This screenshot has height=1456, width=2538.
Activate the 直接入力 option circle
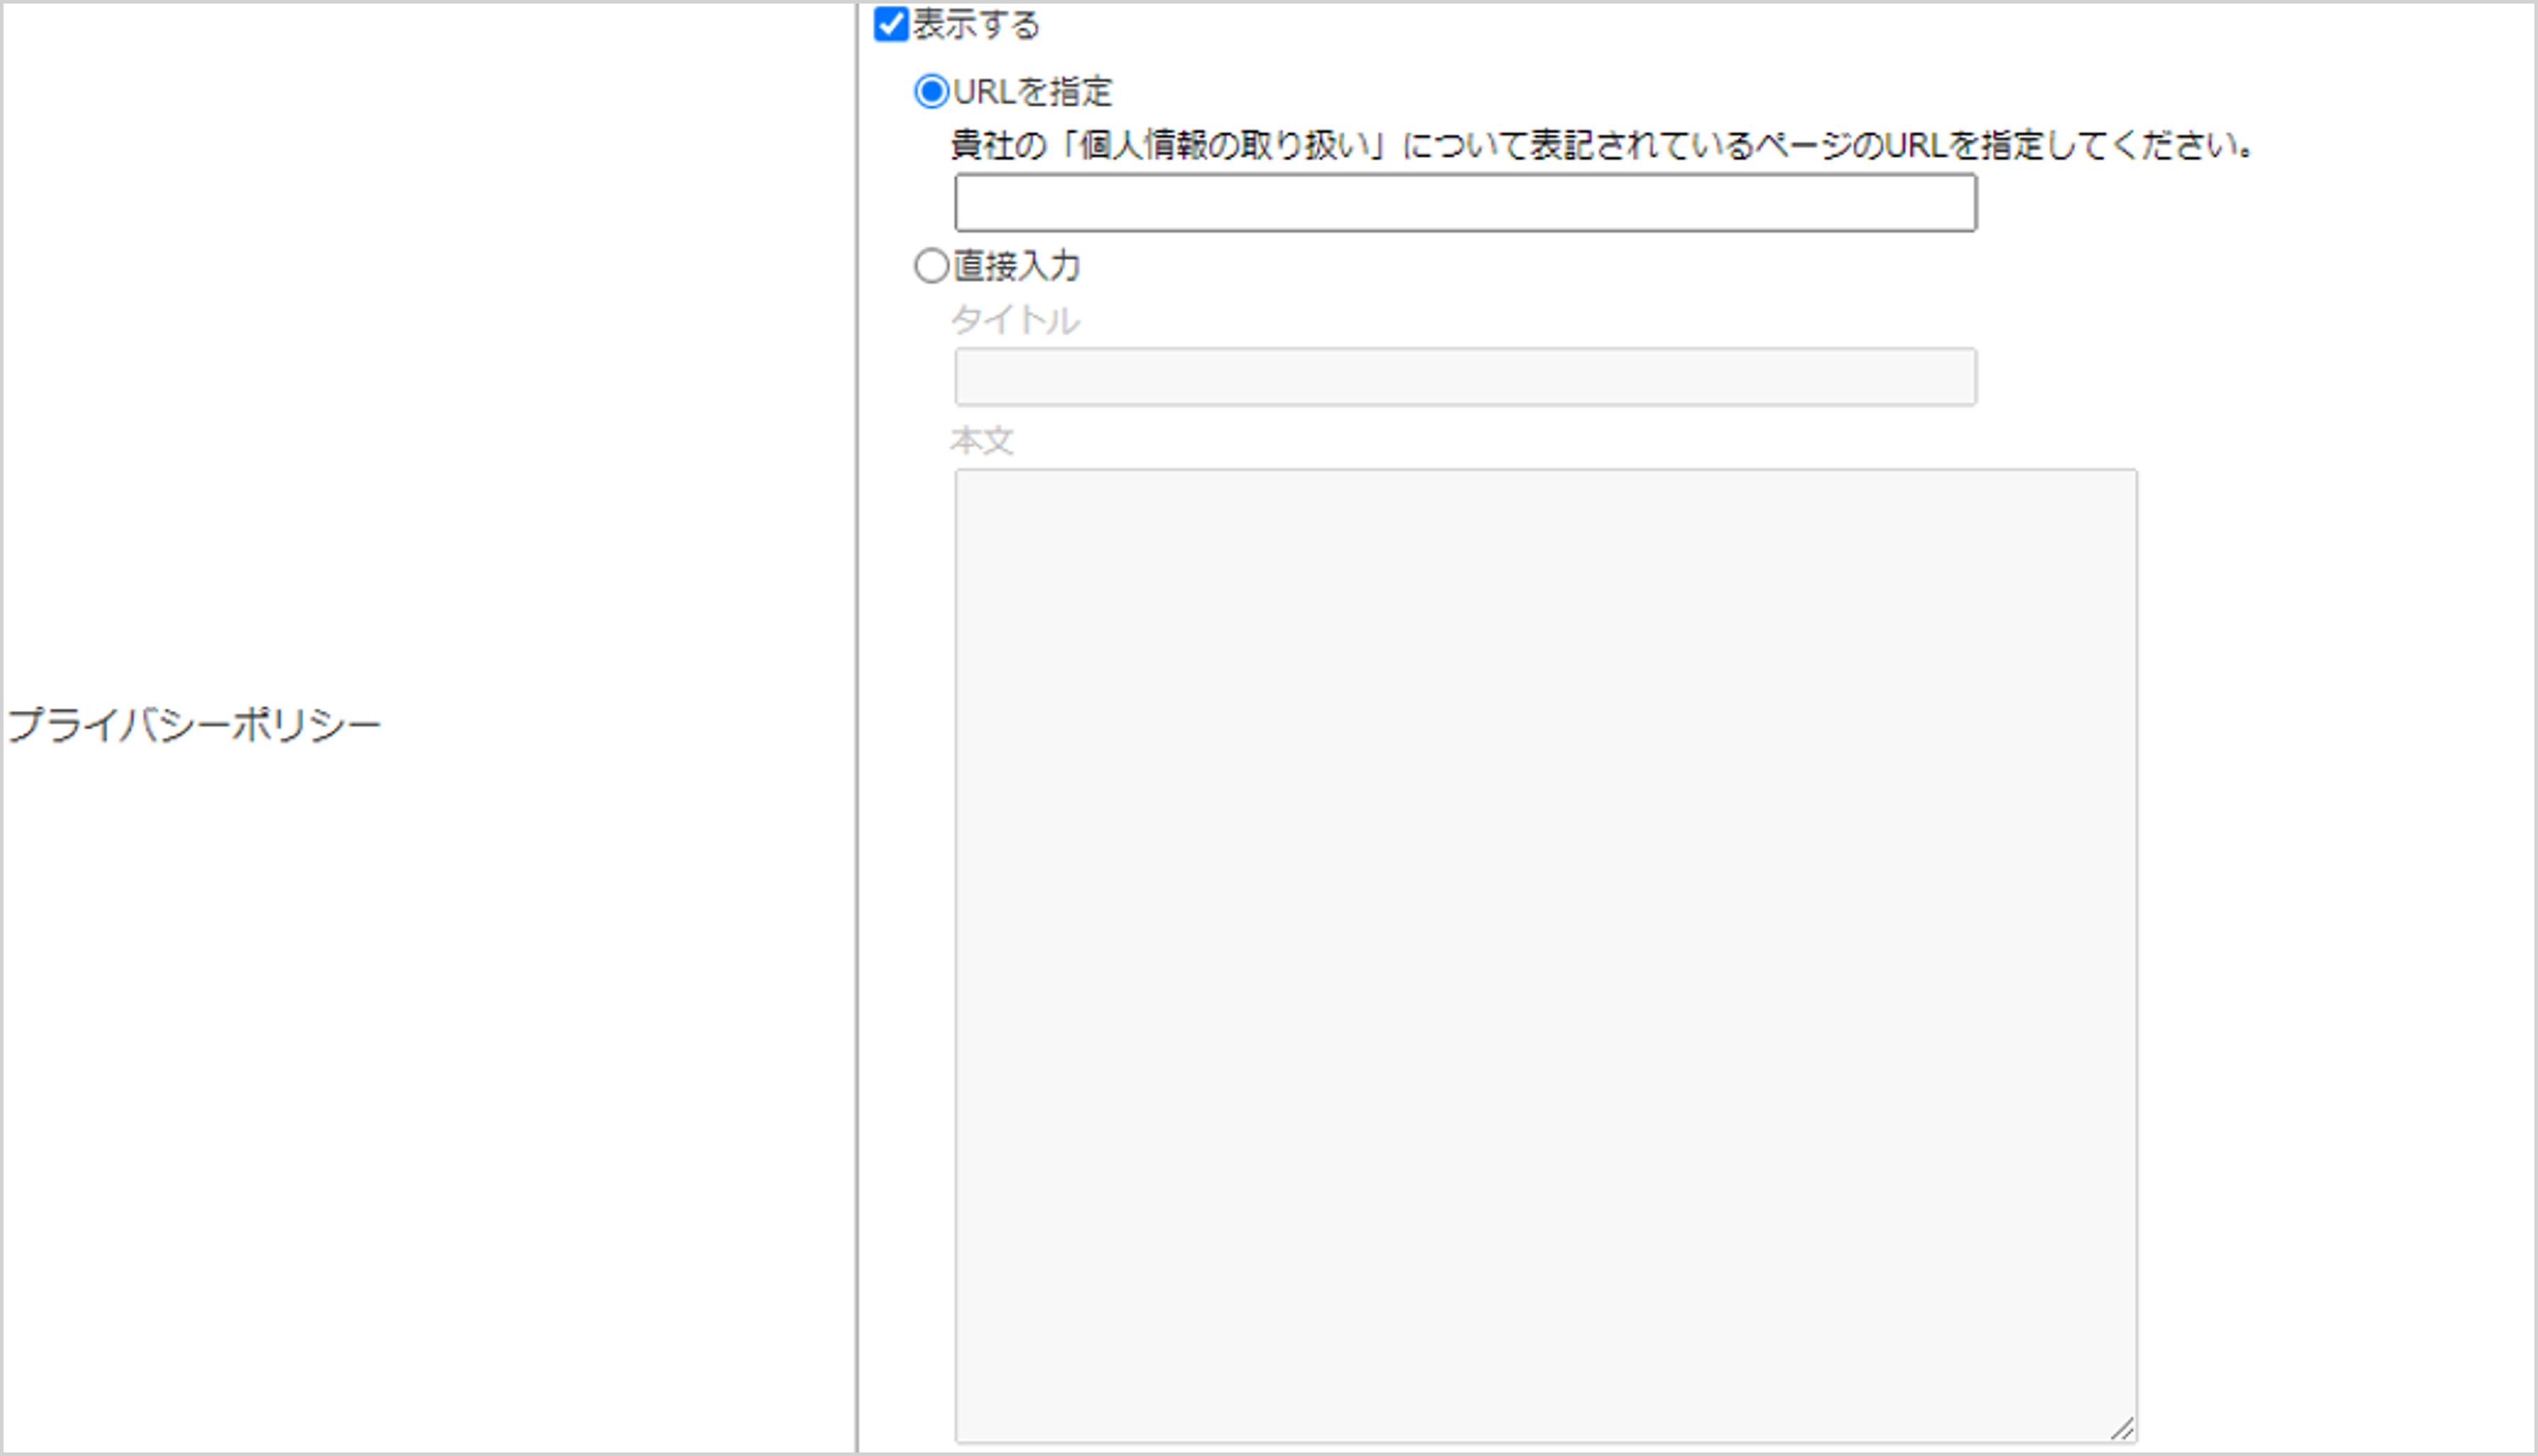click(932, 267)
